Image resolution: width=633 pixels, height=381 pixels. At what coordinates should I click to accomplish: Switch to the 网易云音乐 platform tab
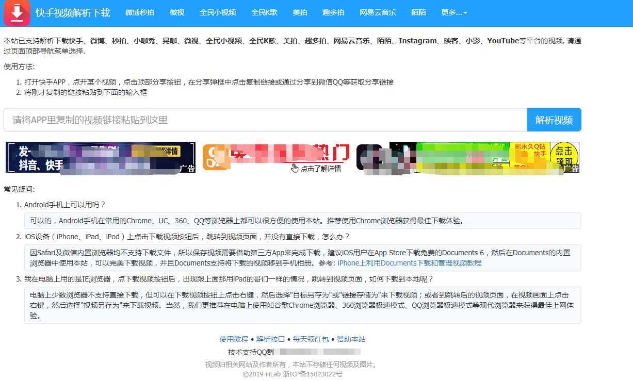pyautogui.click(x=378, y=13)
